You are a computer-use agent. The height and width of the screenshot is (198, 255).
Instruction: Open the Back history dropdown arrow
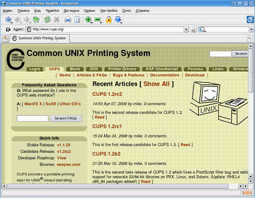click(12, 22)
